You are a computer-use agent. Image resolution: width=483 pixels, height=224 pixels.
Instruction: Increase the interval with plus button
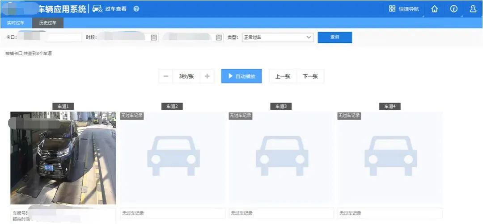coord(207,76)
